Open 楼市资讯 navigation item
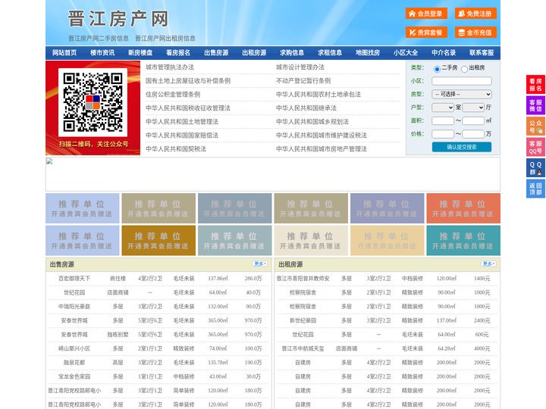 (x=102, y=53)
